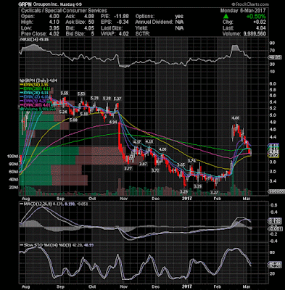
Task: Select the 20M volume axis label
Action: tap(14, 188)
